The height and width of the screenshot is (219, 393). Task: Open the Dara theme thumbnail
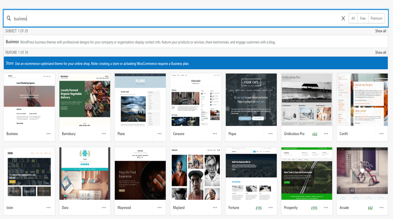[85, 173]
